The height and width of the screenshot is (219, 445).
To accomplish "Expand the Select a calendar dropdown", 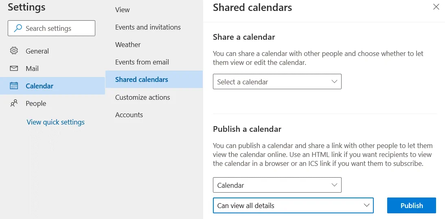I will pos(277,82).
